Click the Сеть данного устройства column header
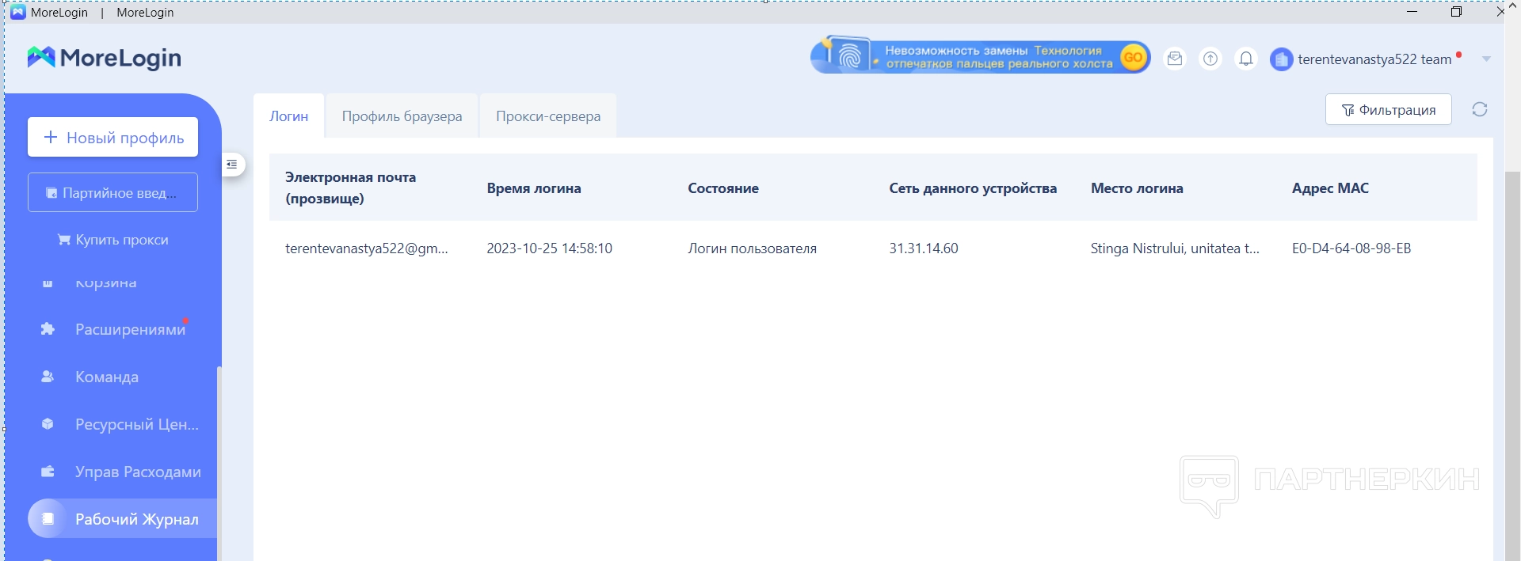 coord(973,188)
